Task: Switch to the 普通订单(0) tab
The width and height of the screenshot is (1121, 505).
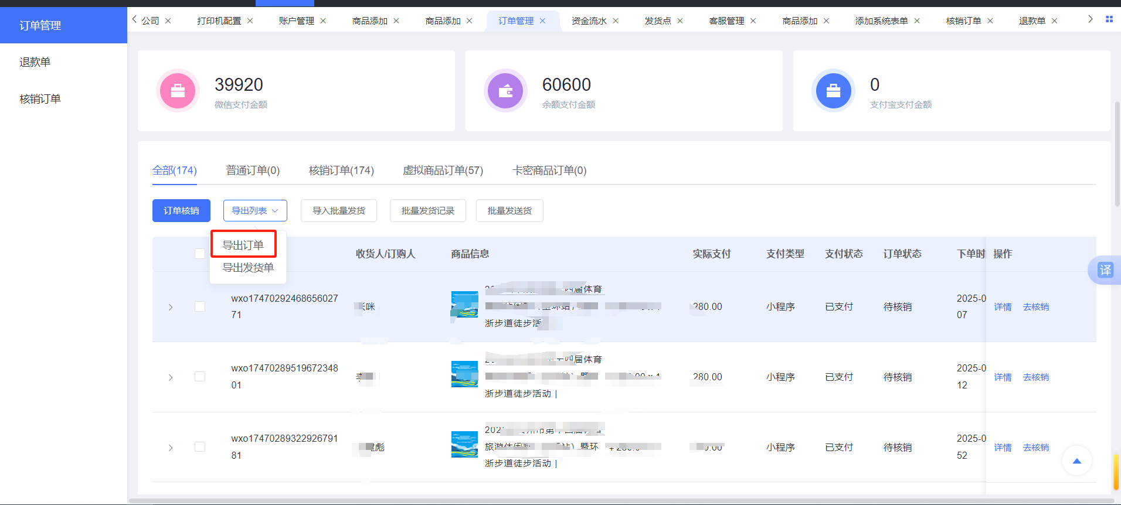Action: pos(253,170)
